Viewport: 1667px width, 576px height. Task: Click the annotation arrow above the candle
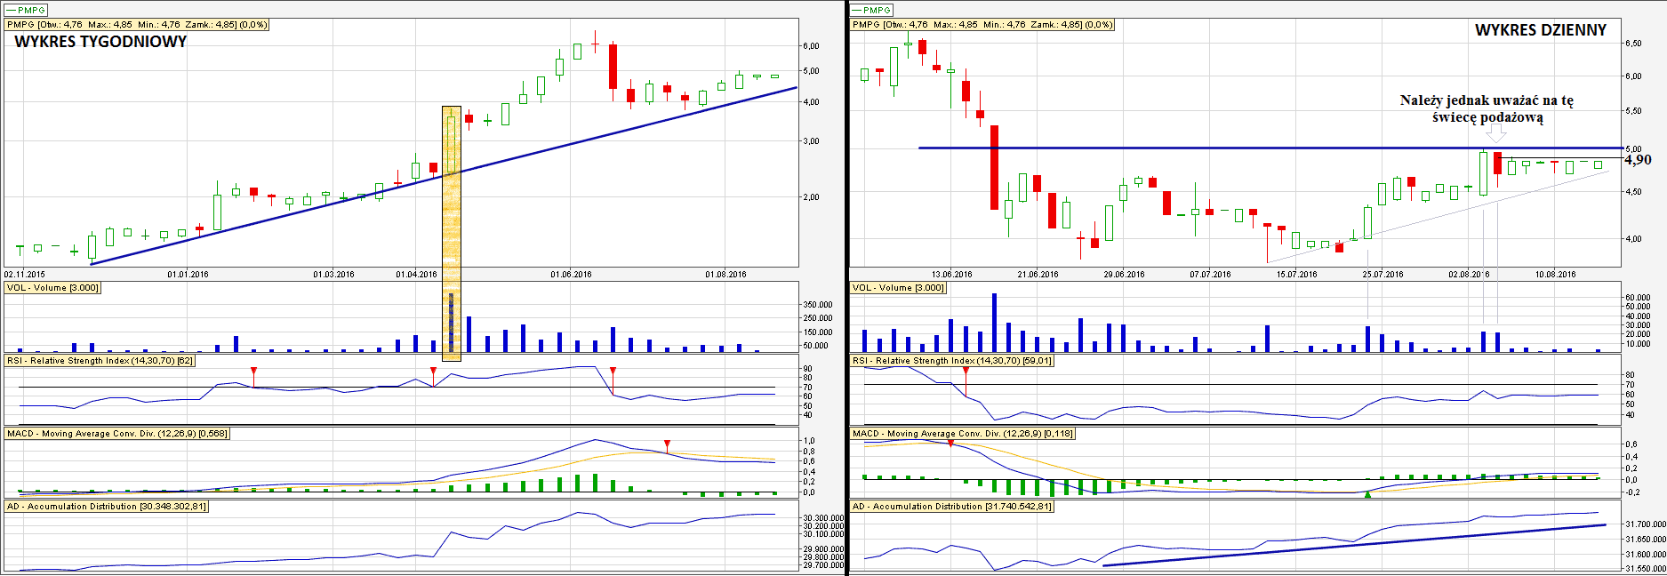[x=1497, y=133]
